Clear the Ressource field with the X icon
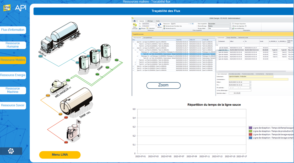 tap(191, 24)
